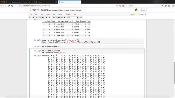Click the Embarked column header
Viewport: 175px width, 98px height.
(83, 21)
